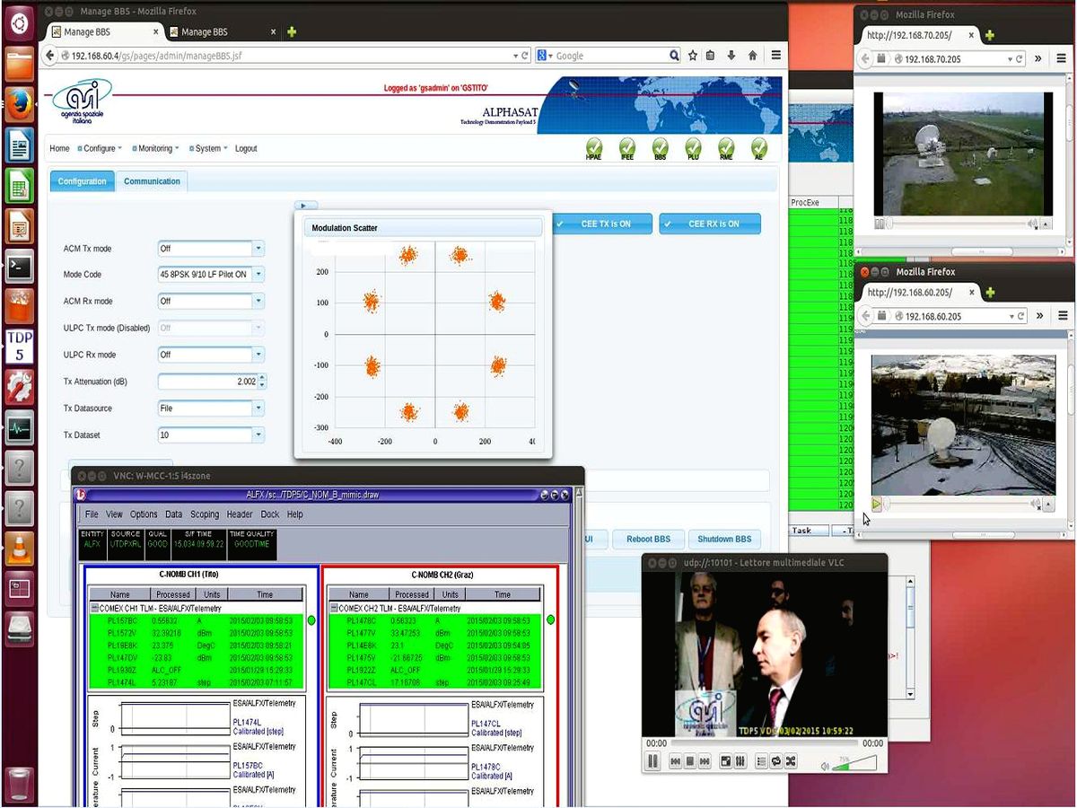Toggle VLC loop/repeat mode
This screenshot has width=1077, height=808.
tap(775, 761)
